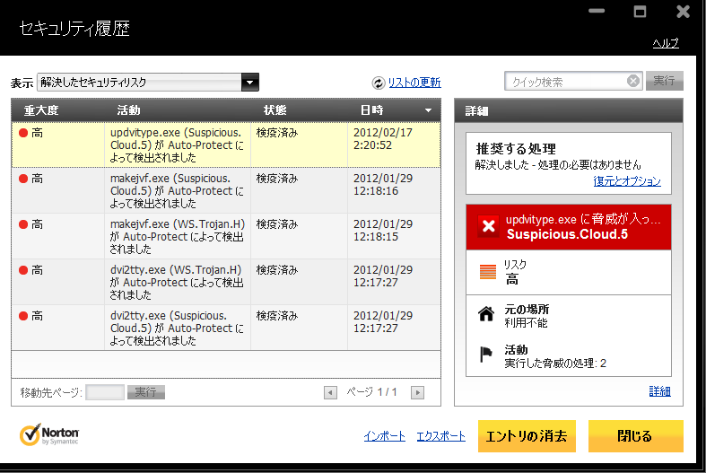Sort by the 日時 column header
Image resolution: width=706 pixels, height=473 pixels.
coord(372,110)
